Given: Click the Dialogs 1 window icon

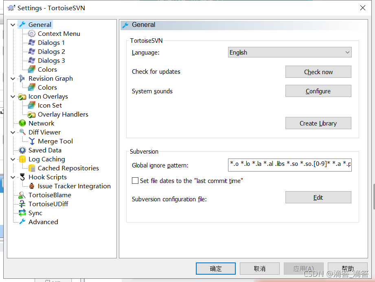Looking at the screenshot, I should 32,42.
